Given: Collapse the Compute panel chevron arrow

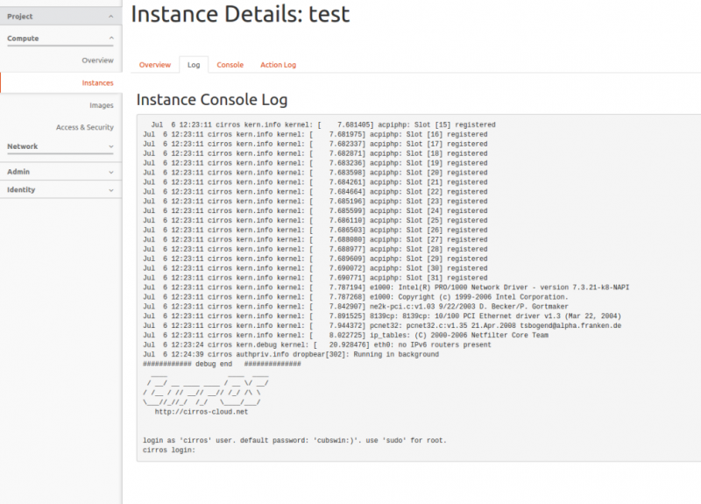Looking at the screenshot, I should click(x=110, y=39).
